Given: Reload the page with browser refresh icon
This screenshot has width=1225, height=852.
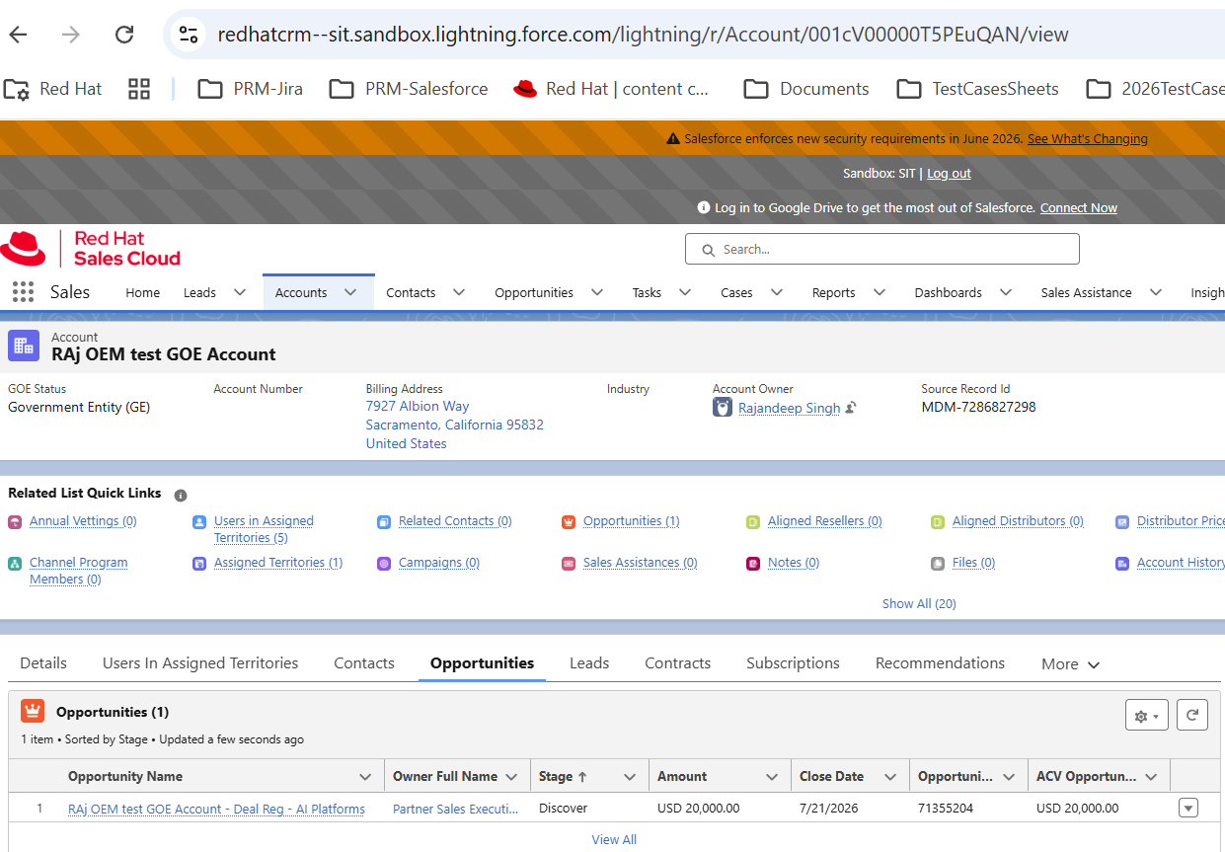Looking at the screenshot, I should coord(124,35).
